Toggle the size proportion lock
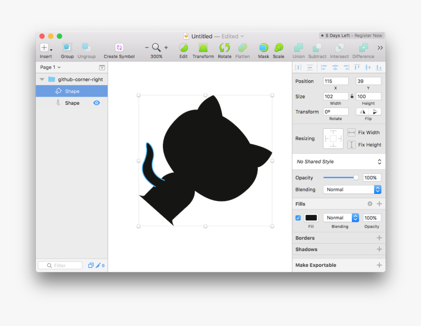421x326 pixels. [x=352, y=96]
